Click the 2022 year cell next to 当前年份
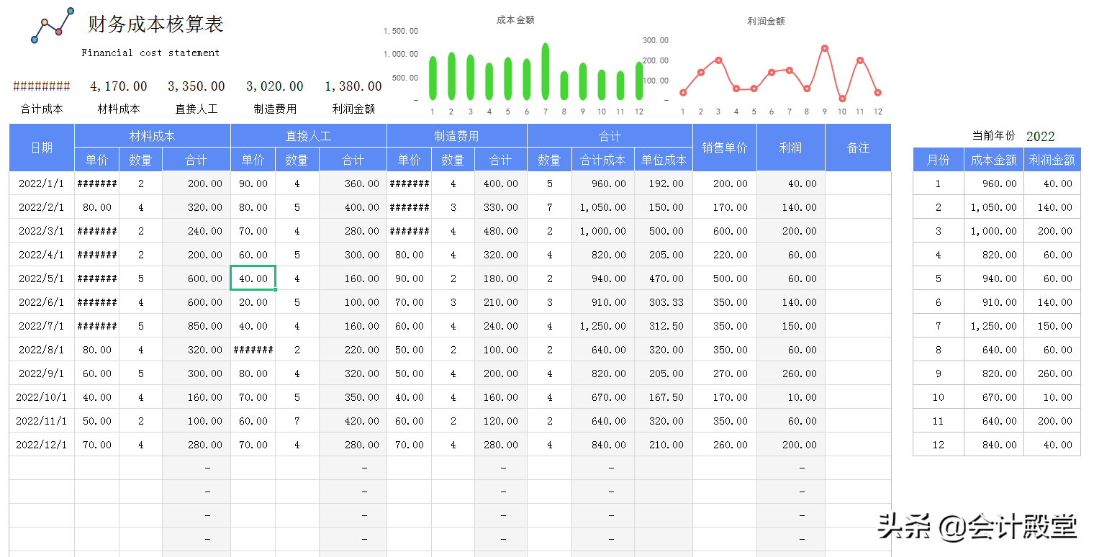Screen dimensions: 1094x557 point(1042,135)
